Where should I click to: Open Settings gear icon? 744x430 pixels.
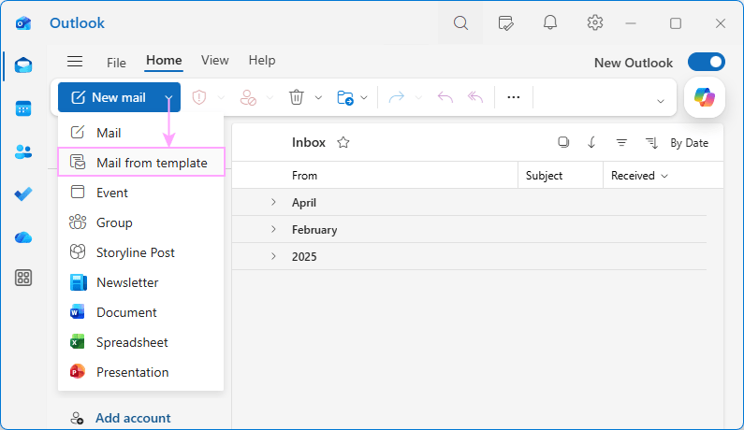(x=594, y=22)
